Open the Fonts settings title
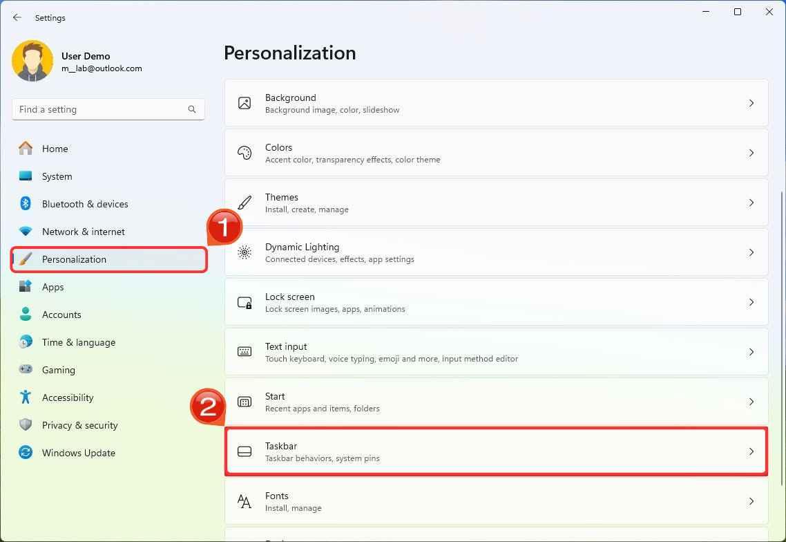Image resolution: width=786 pixels, height=542 pixels. coord(277,495)
